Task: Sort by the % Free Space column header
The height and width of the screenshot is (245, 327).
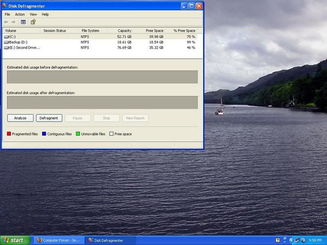Action: [181, 31]
